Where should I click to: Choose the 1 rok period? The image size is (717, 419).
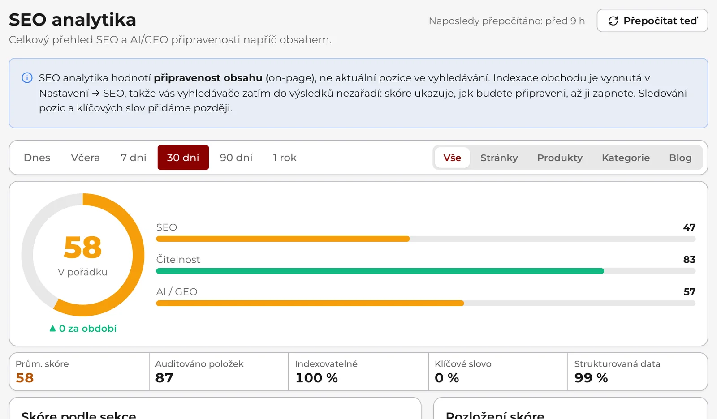(x=285, y=158)
